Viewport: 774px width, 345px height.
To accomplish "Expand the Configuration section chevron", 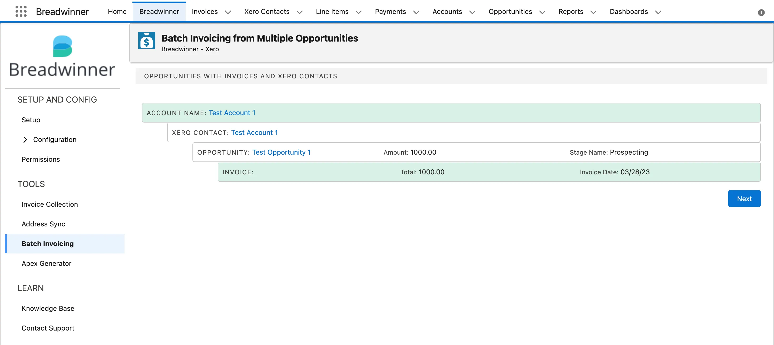I will tap(25, 140).
